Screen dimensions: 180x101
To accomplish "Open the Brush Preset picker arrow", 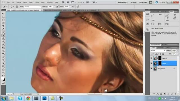I will point(14,7).
